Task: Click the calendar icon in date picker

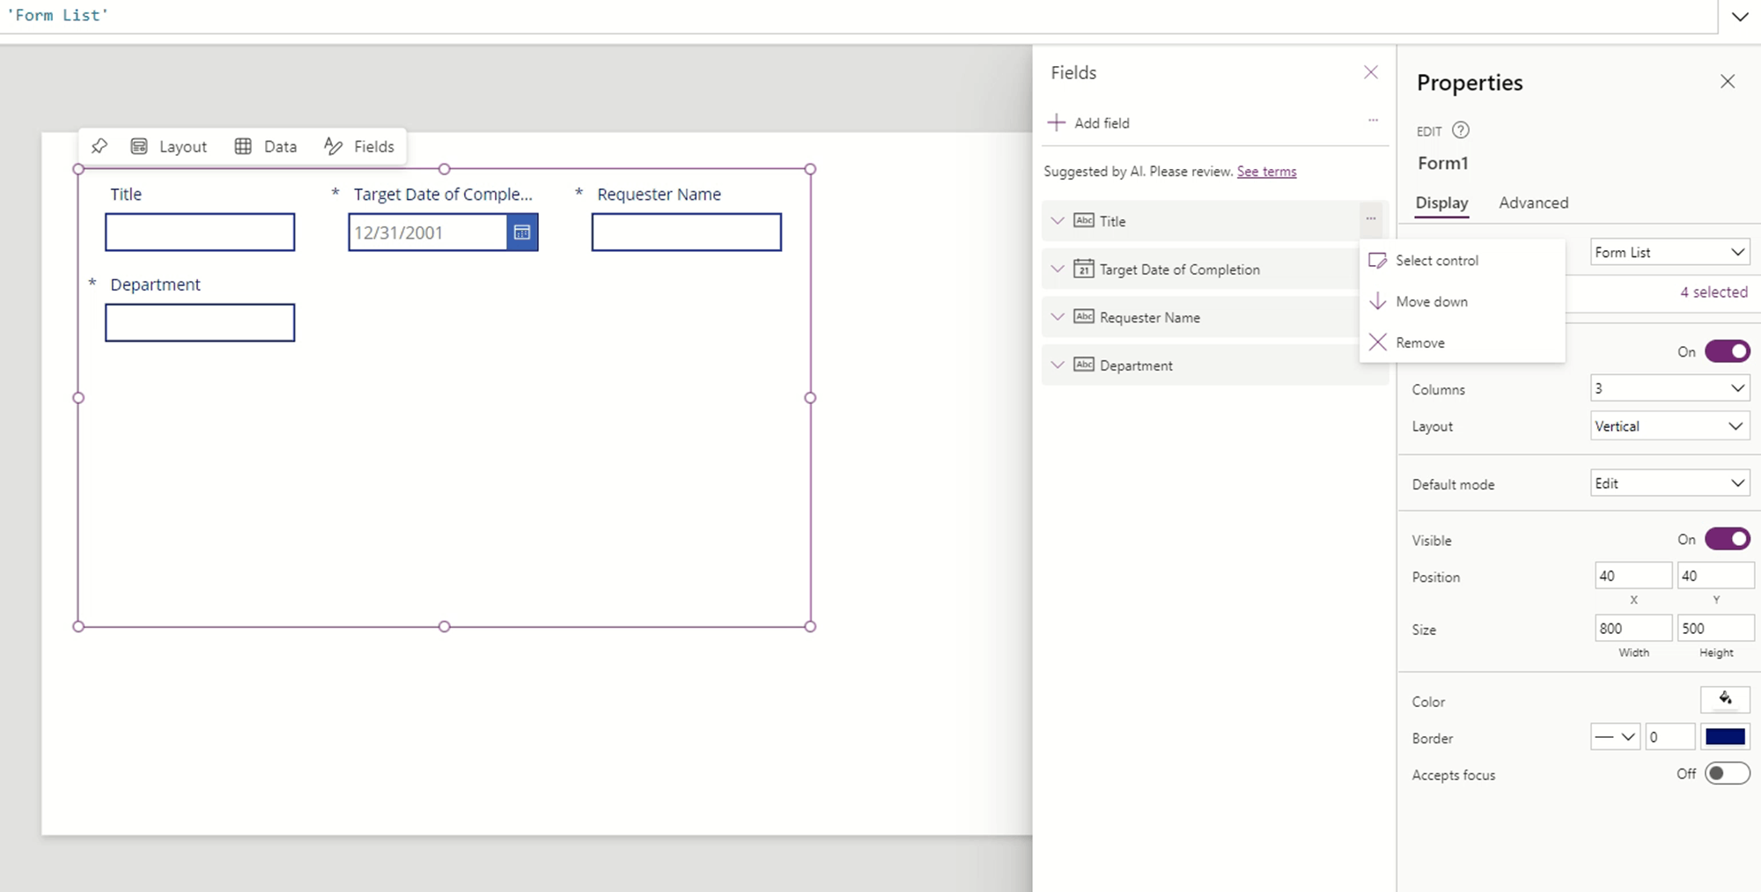Action: click(x=522, y=232)
